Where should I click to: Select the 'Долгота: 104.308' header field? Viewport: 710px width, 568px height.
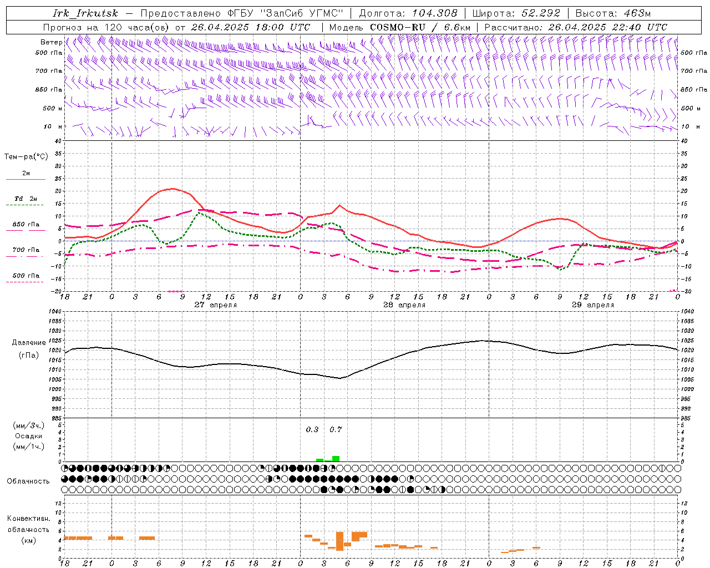coord(408,13)
